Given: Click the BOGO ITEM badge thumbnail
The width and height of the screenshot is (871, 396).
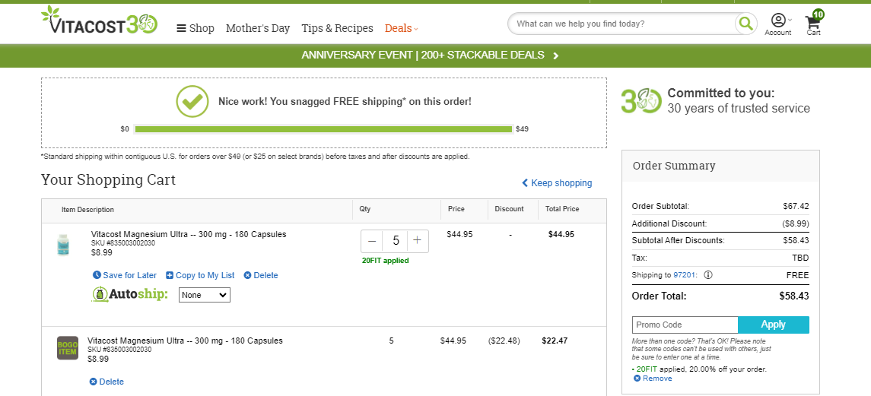Looking at the screenshot, I should pos(67,347).
